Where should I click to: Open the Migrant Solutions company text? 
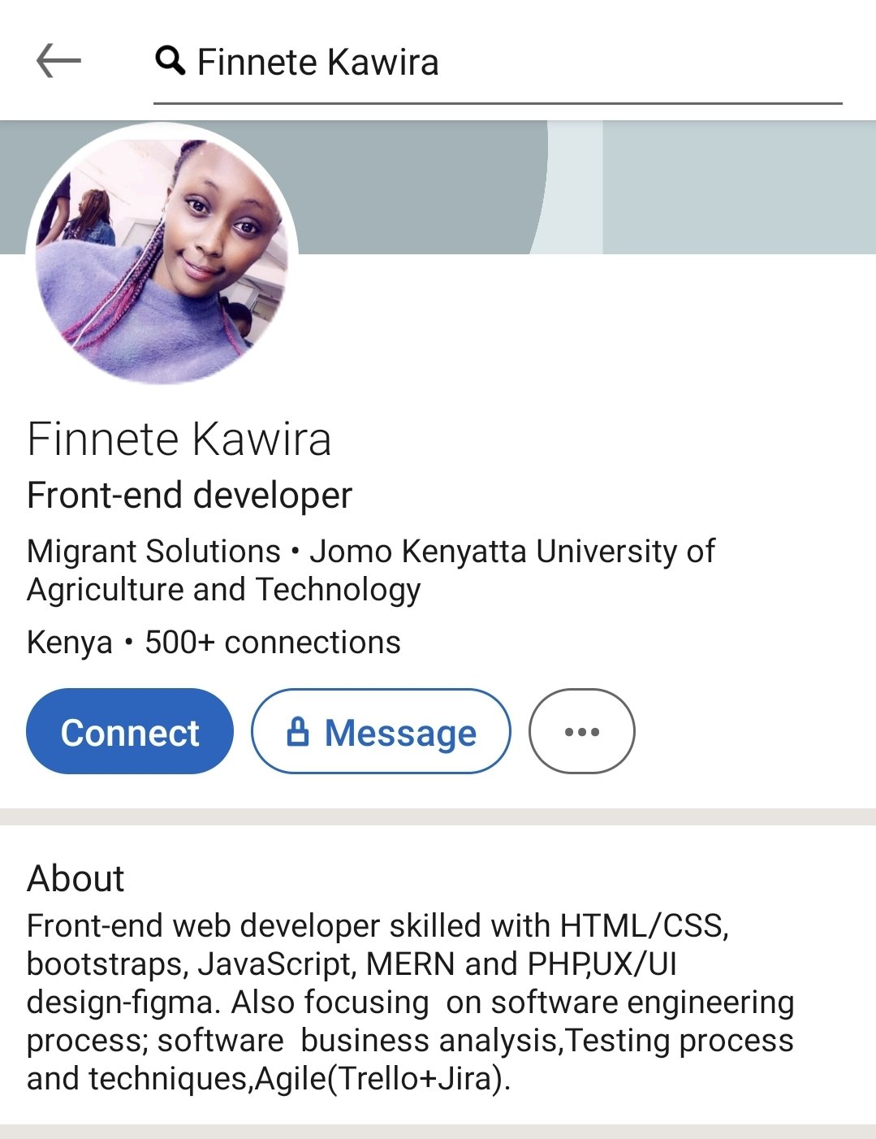[153, 552]
